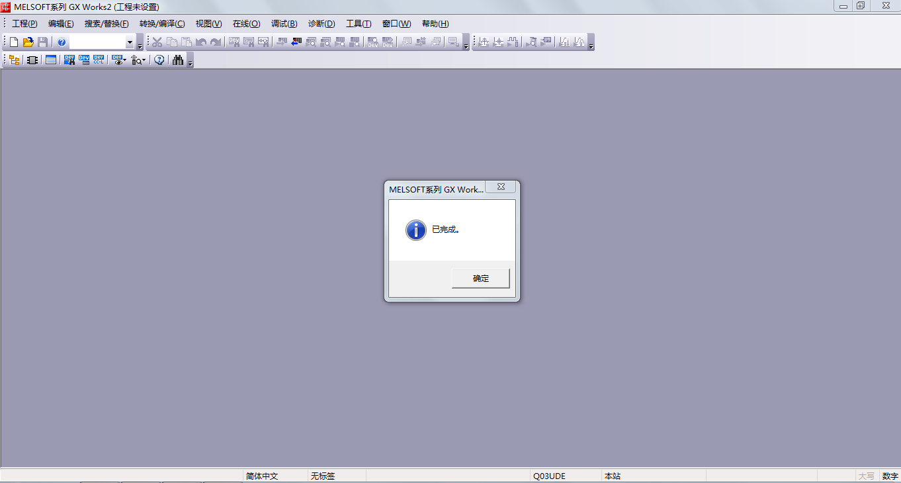Viewport: 901px width, 483px height.
Task: Expand the Dev eye icon dropdown arrow
Action: (124, 61)
